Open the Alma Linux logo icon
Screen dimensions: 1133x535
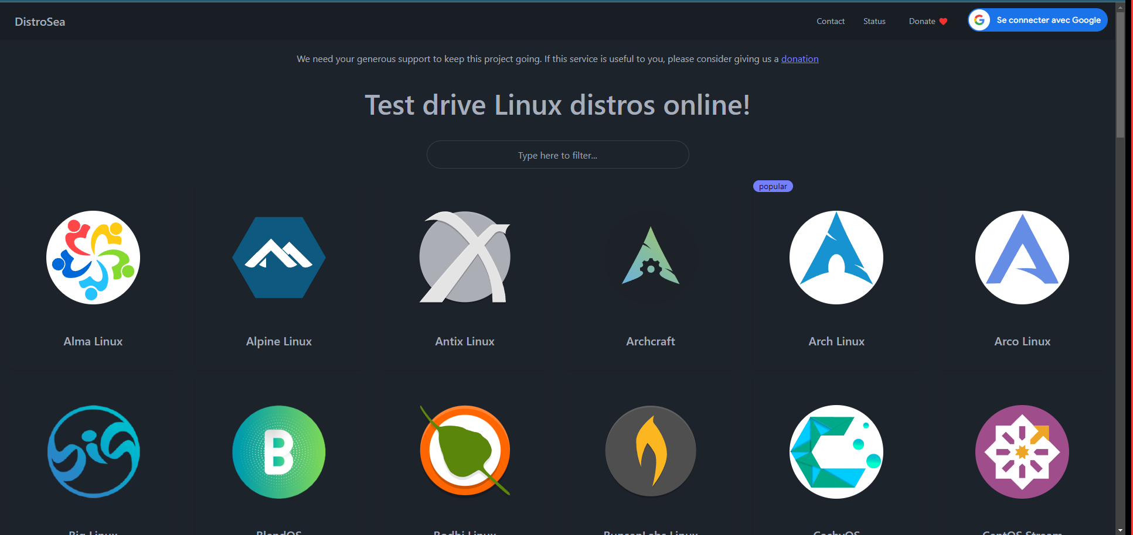[93, 258]
